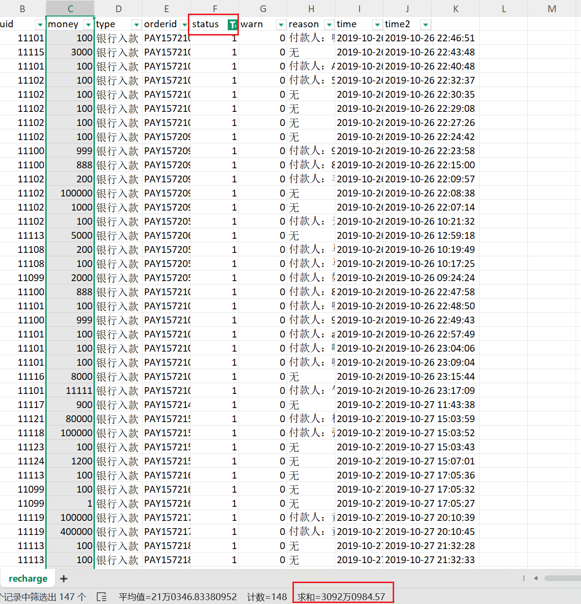The image size is (581, 604).
Task: Open the money column filter dropdown
Action: tap(88, 25)
